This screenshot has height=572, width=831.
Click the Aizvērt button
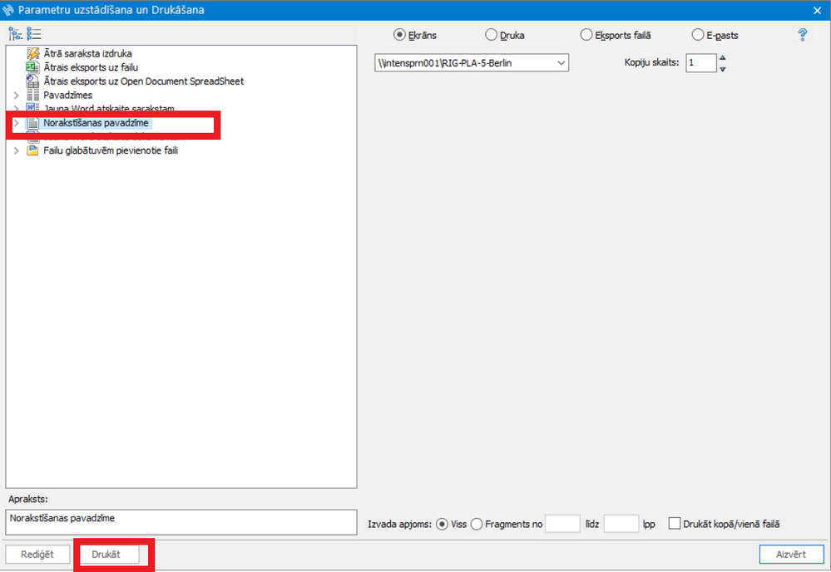pyautogui.click(x=791, y=555)
